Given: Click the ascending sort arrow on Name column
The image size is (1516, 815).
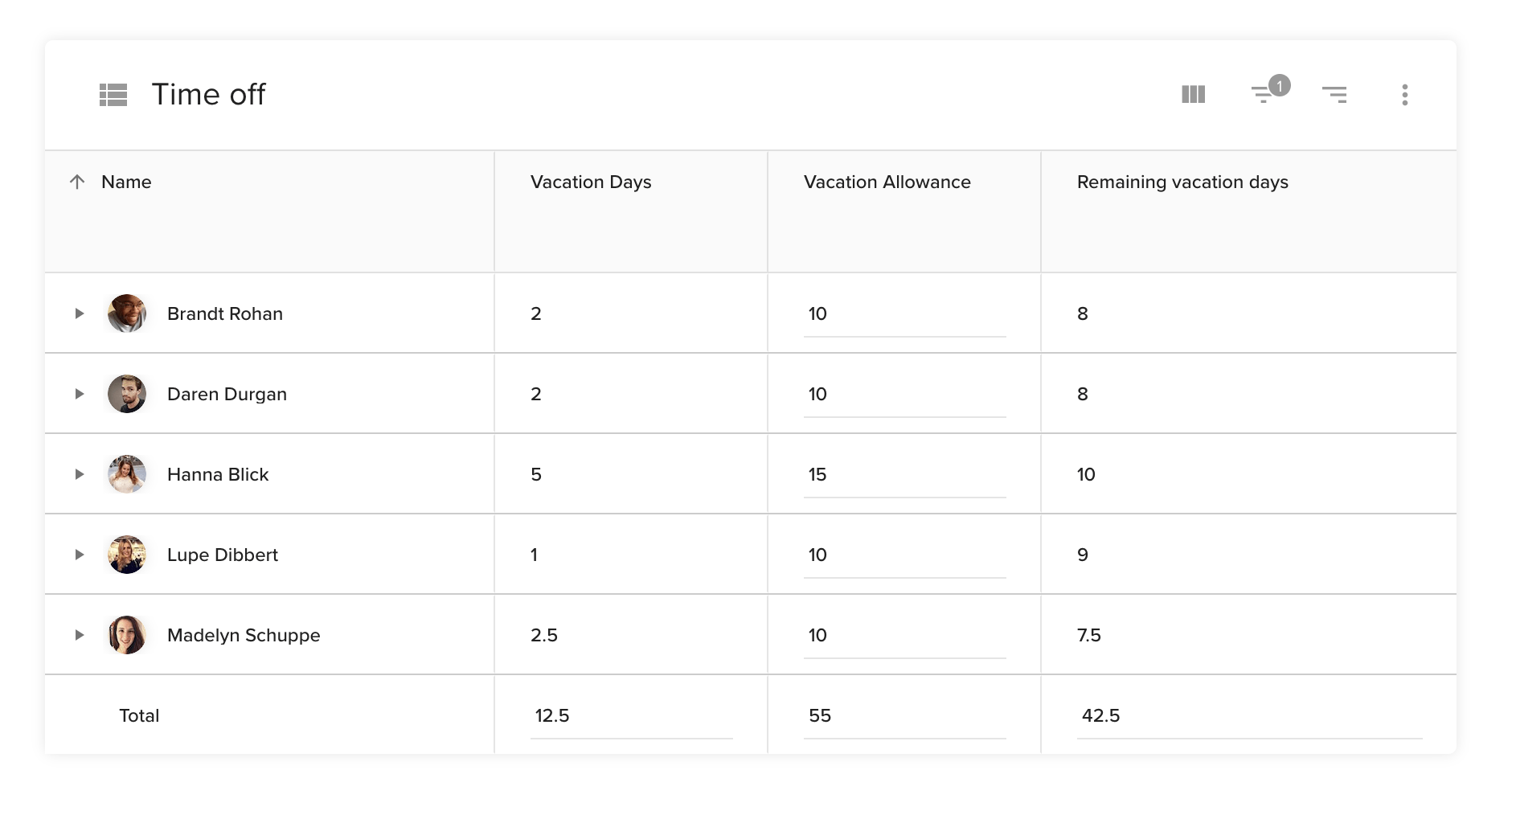Looking at the screenshot, I should pos(77,182).
